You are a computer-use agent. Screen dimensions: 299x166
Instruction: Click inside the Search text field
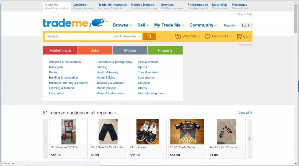[x=79, y=36]
